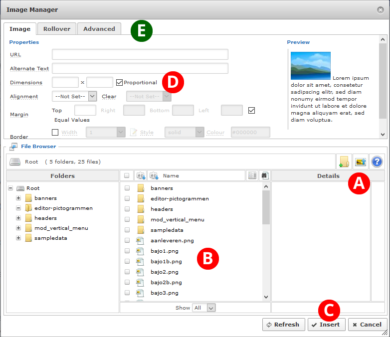Click the Upload image icon
The height and width of the screenshot is (337, 390).
coord(361,162)
